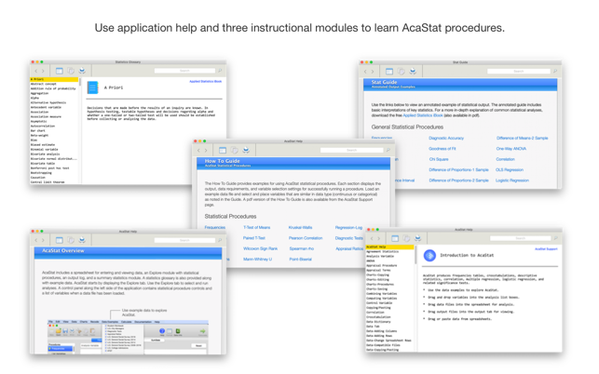Go forward in Stat Guide window

373,72
